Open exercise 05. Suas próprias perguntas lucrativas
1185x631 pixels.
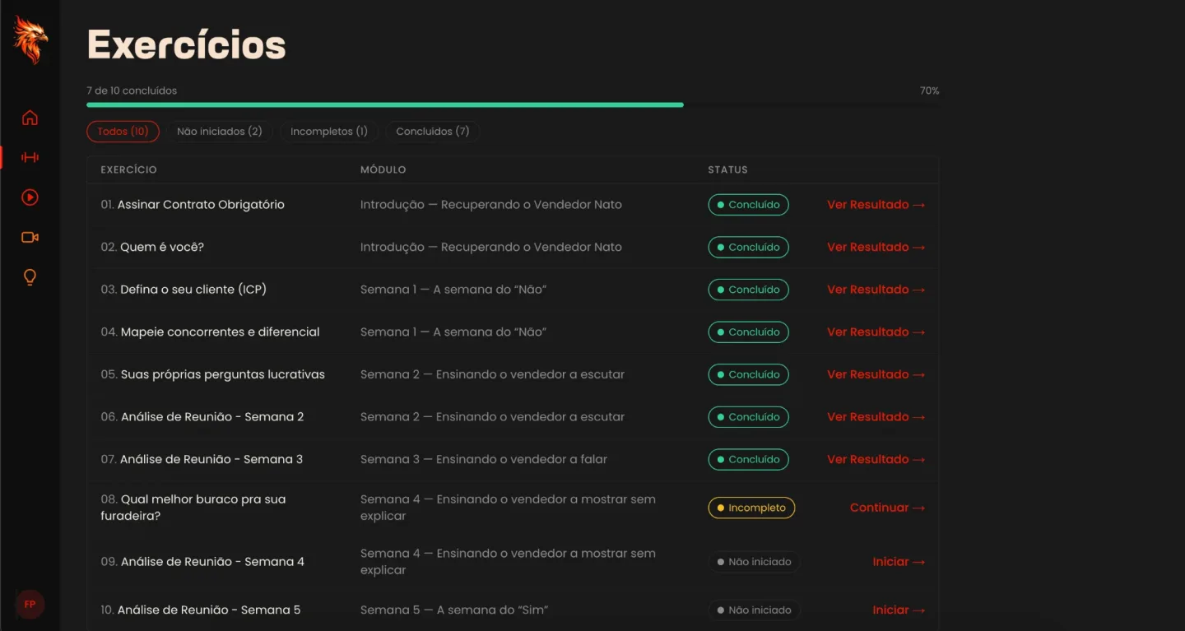(x=212, y=374)
